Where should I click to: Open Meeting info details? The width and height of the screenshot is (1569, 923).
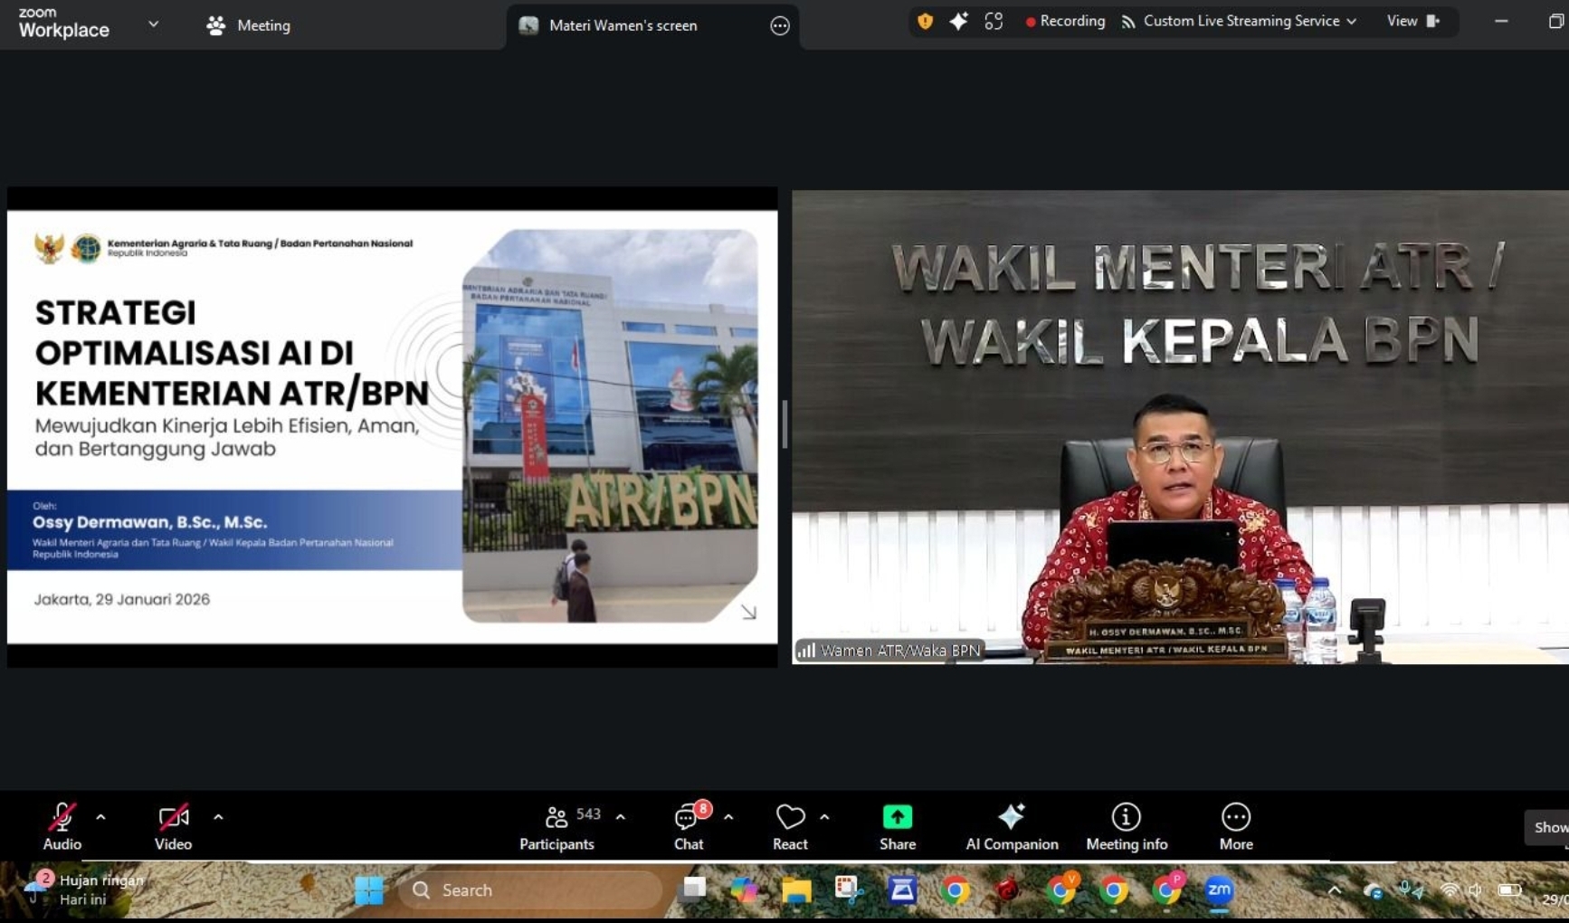point(1126,826)
